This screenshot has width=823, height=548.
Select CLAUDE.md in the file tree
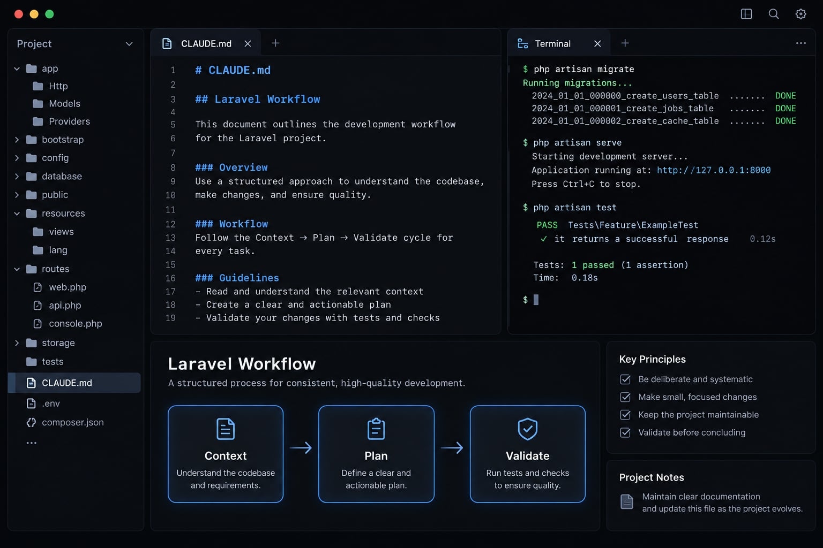(x=74, y=383)
